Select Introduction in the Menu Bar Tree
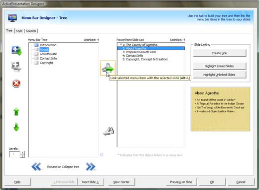Image resolution: width=259 pixels, height=190 pixels. tap(48, 45)
